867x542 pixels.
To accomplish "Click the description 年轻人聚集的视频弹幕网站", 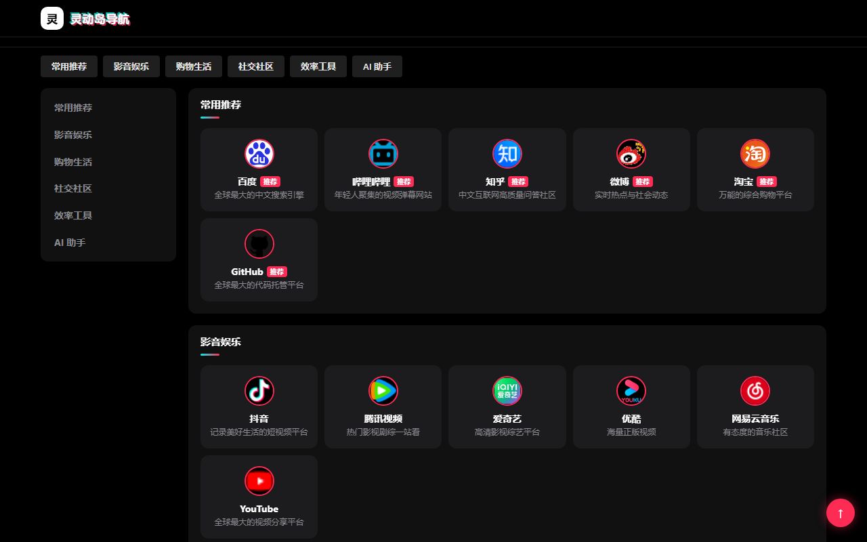I will (x=383, y=195).
